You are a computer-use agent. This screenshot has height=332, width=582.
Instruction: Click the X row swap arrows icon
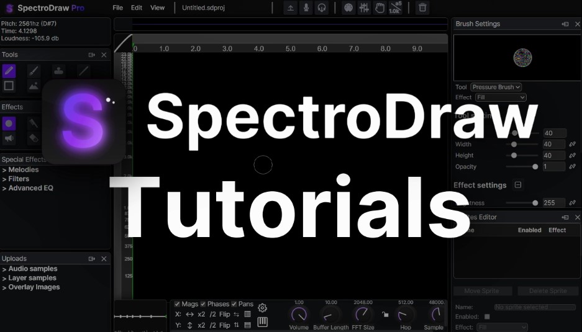pos(236,314)
